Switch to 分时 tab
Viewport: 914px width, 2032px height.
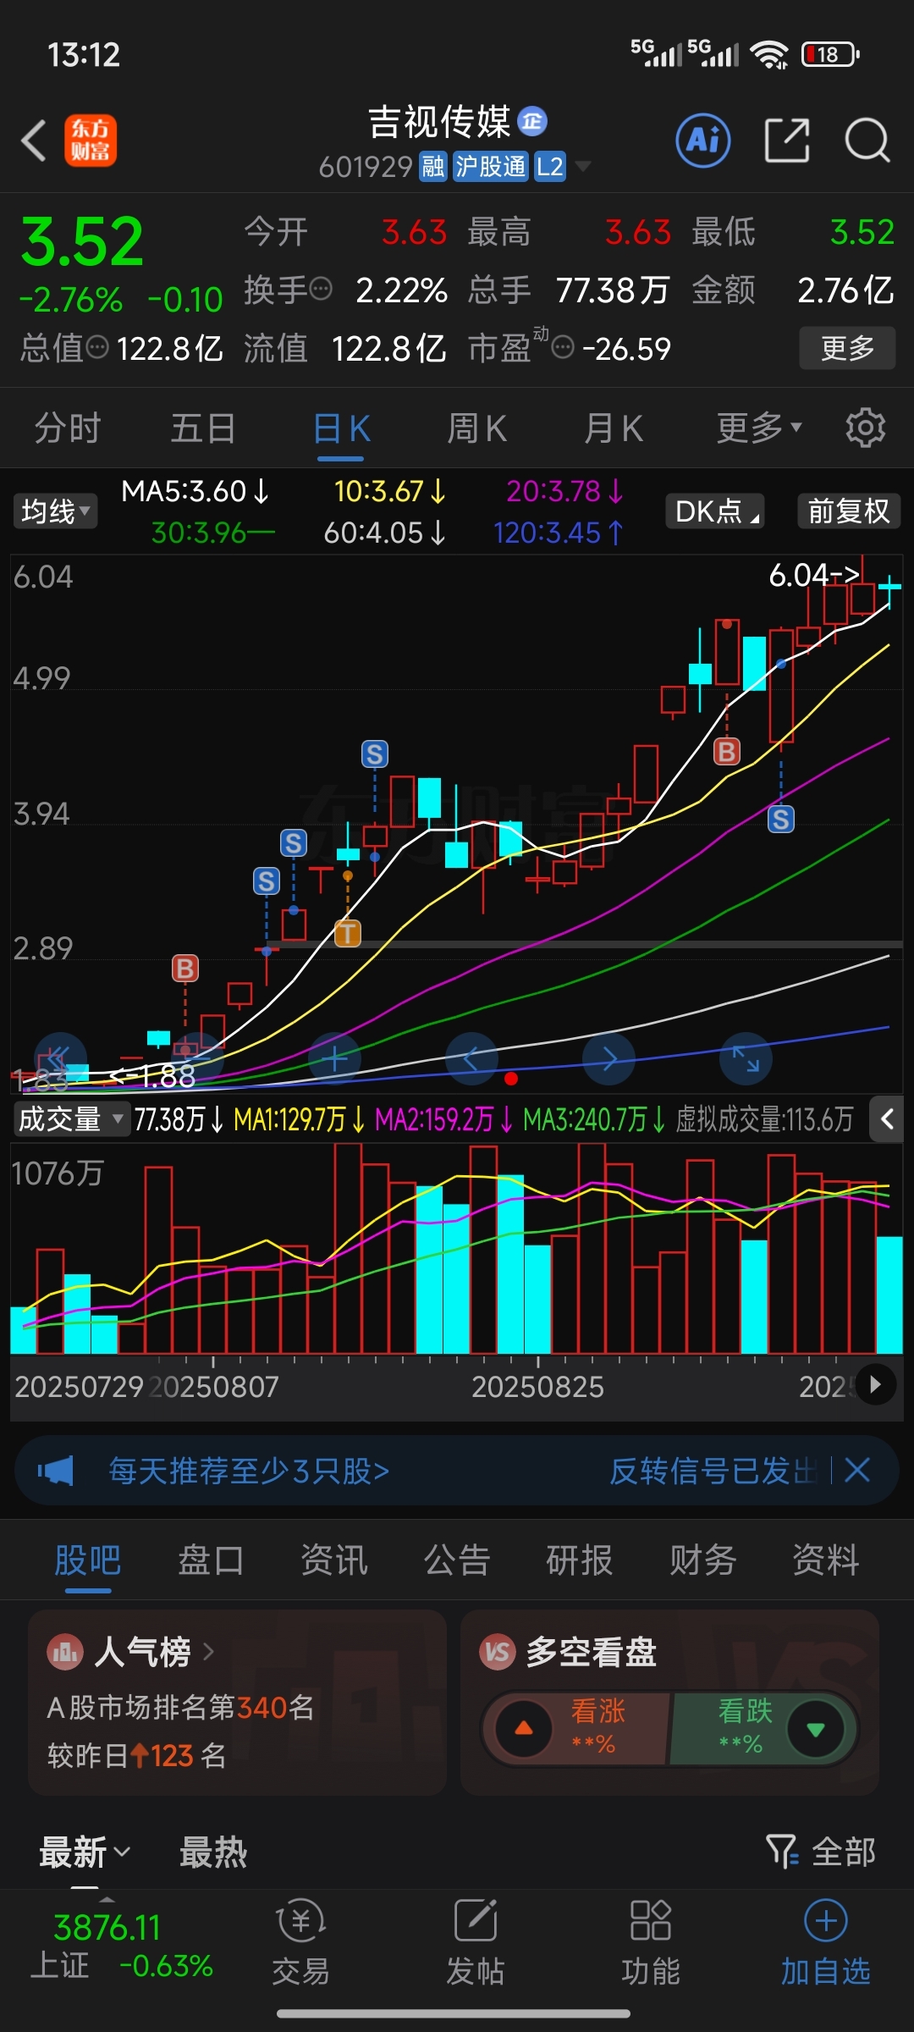point(68,428)
